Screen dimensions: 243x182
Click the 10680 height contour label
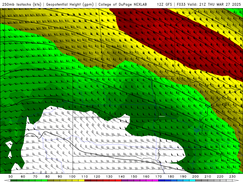pos(39,69)
